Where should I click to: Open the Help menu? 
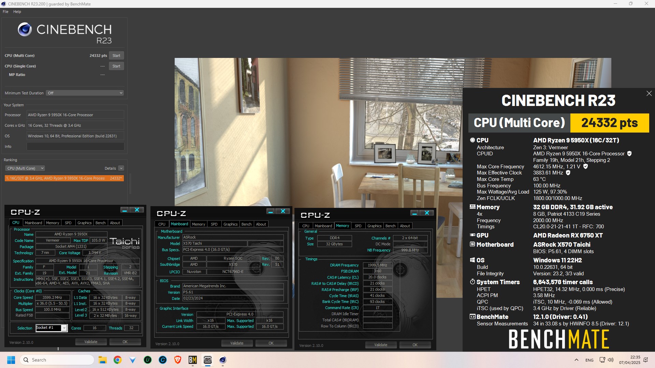click(17, 12)
